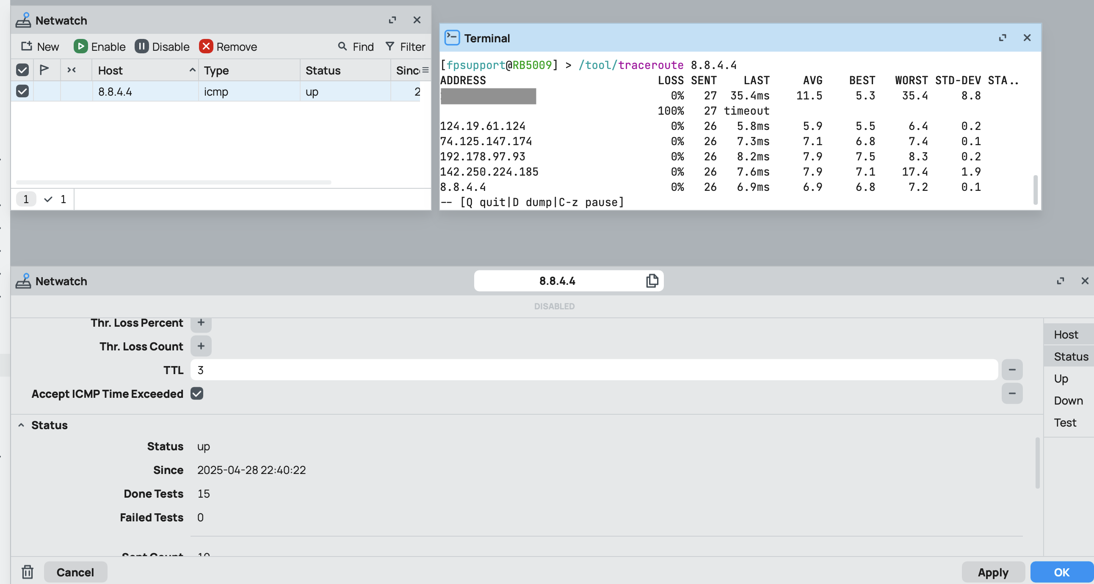Enable the selected Netwatch host
Image resolution: width=1094 pixels, height=584 pixels.
[x=99, y=47]
